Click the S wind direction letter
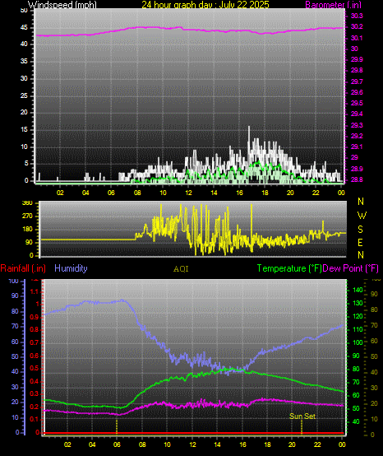Image resolution: width=383 pixels, height=456 pixels. click(360, 230)
